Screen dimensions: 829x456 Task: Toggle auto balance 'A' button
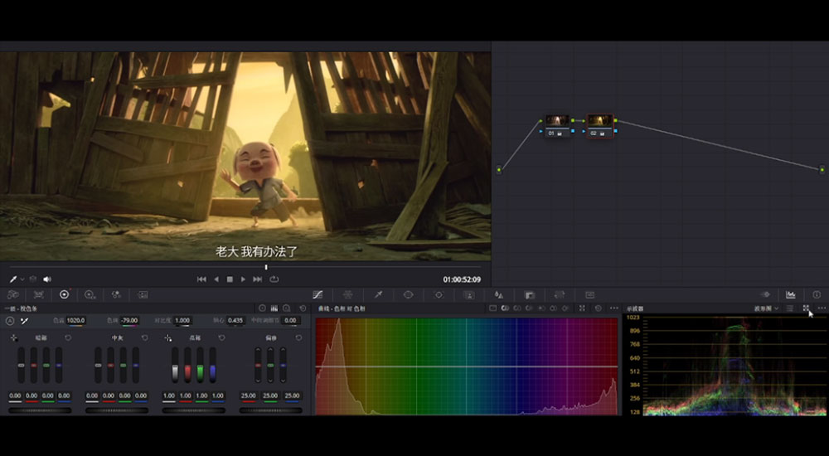(x=10, y=321)
